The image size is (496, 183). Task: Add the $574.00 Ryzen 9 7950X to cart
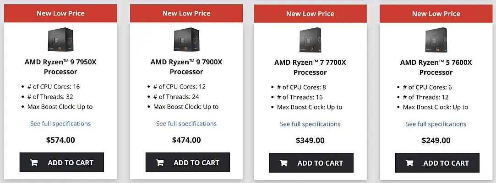click(62, 162)
